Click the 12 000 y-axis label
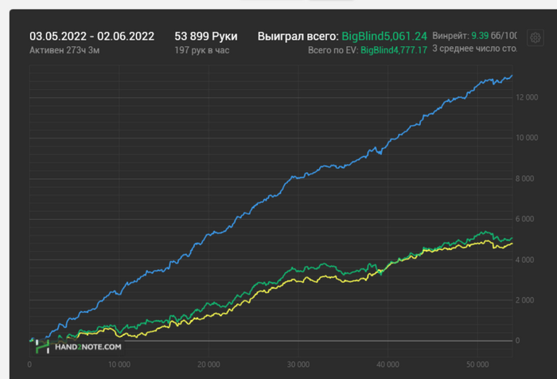This screenshot has width=557, height=379. [527, 97]
